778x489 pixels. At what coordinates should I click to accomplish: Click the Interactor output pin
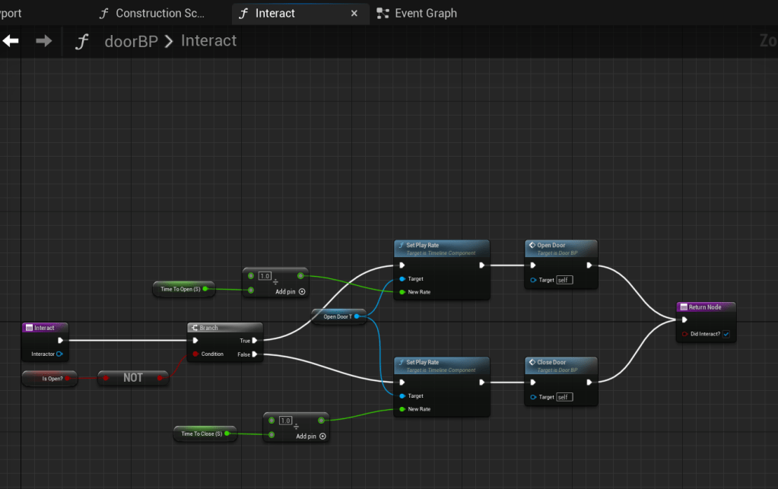click(x=59, y=354)
